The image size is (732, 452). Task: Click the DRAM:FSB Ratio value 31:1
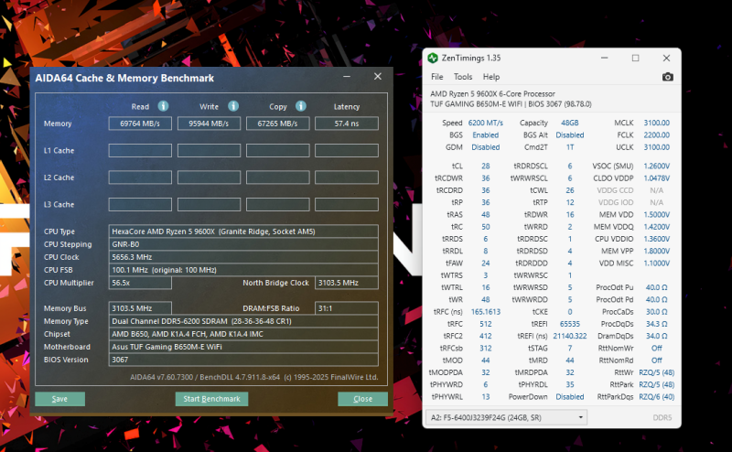tap(347, 308)
